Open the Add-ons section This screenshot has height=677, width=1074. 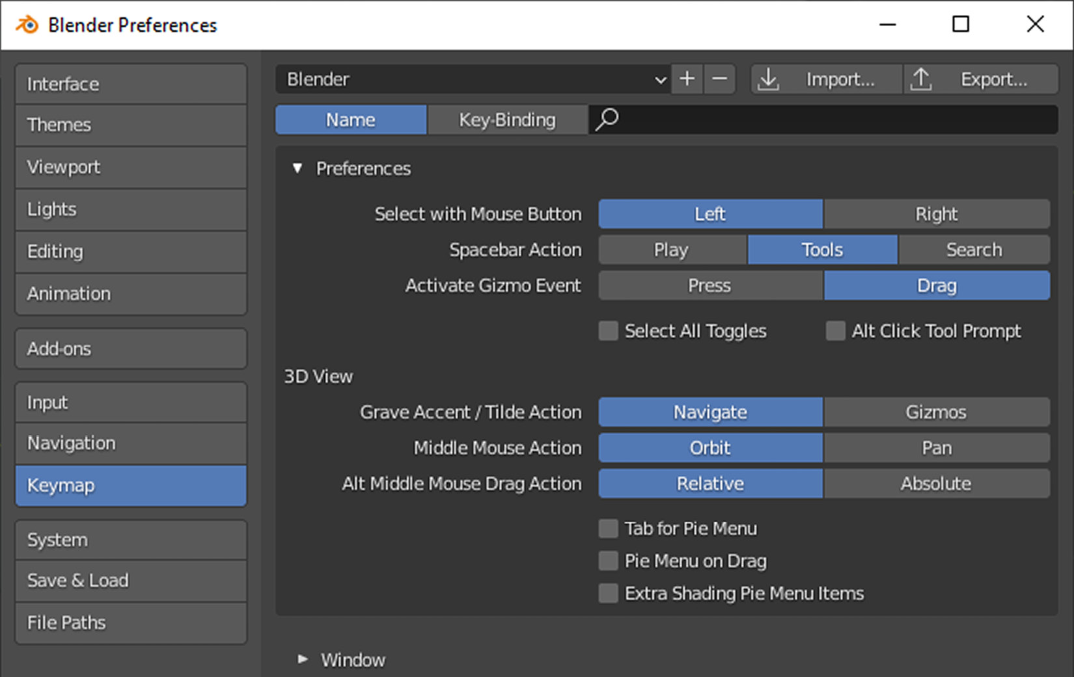(131, 349)
